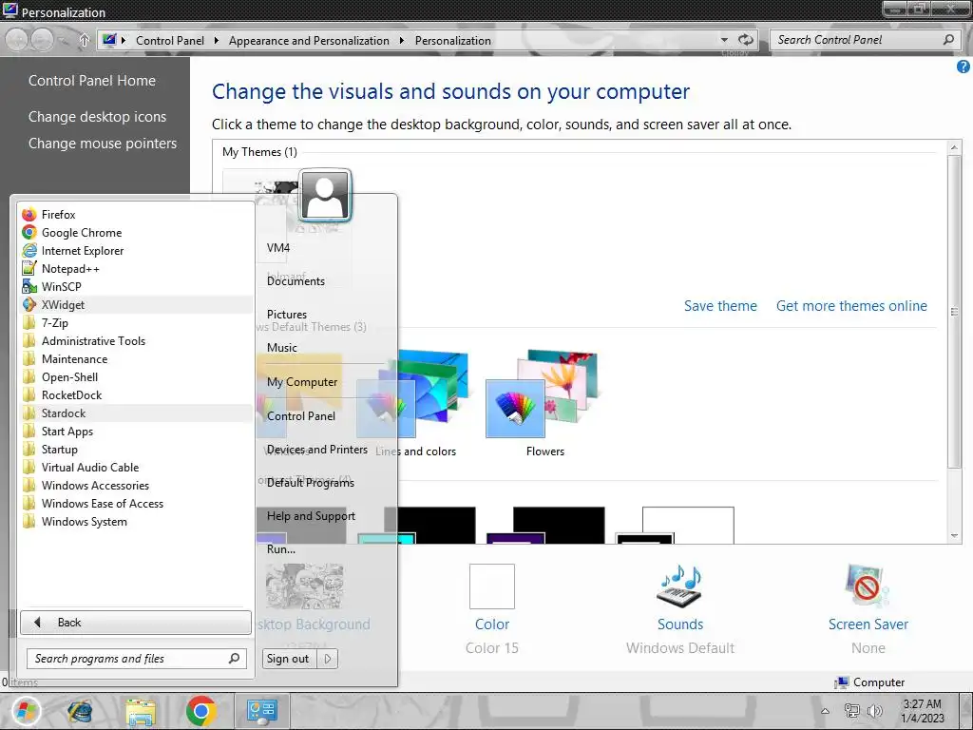Viewport: 973px width, 730px height.
Task: Open the Windows Ease of Access folder
Action: coord(136,503)
